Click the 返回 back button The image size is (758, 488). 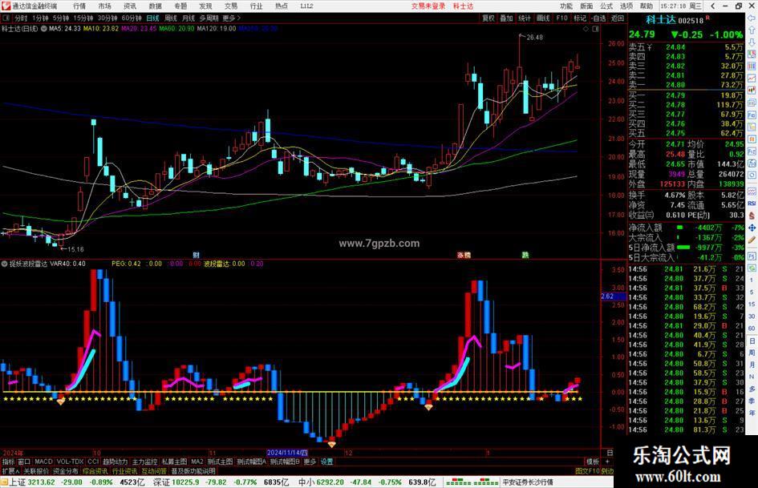[618, 18]
